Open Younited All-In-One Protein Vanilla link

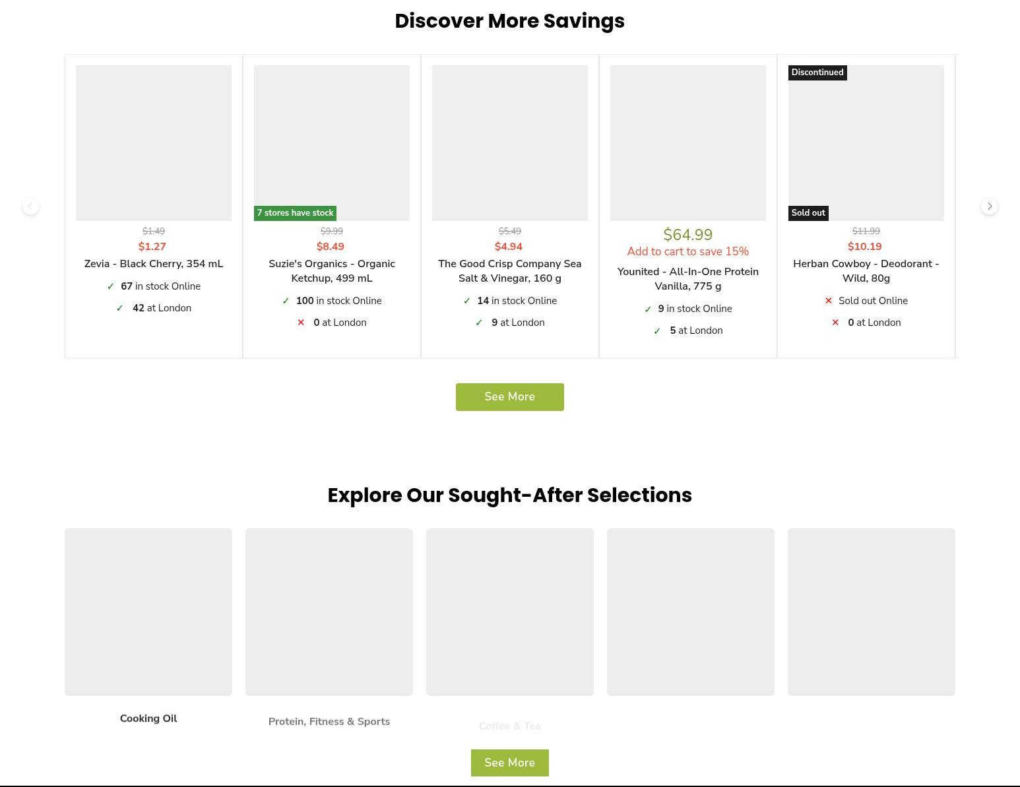(x=687, y=279)
